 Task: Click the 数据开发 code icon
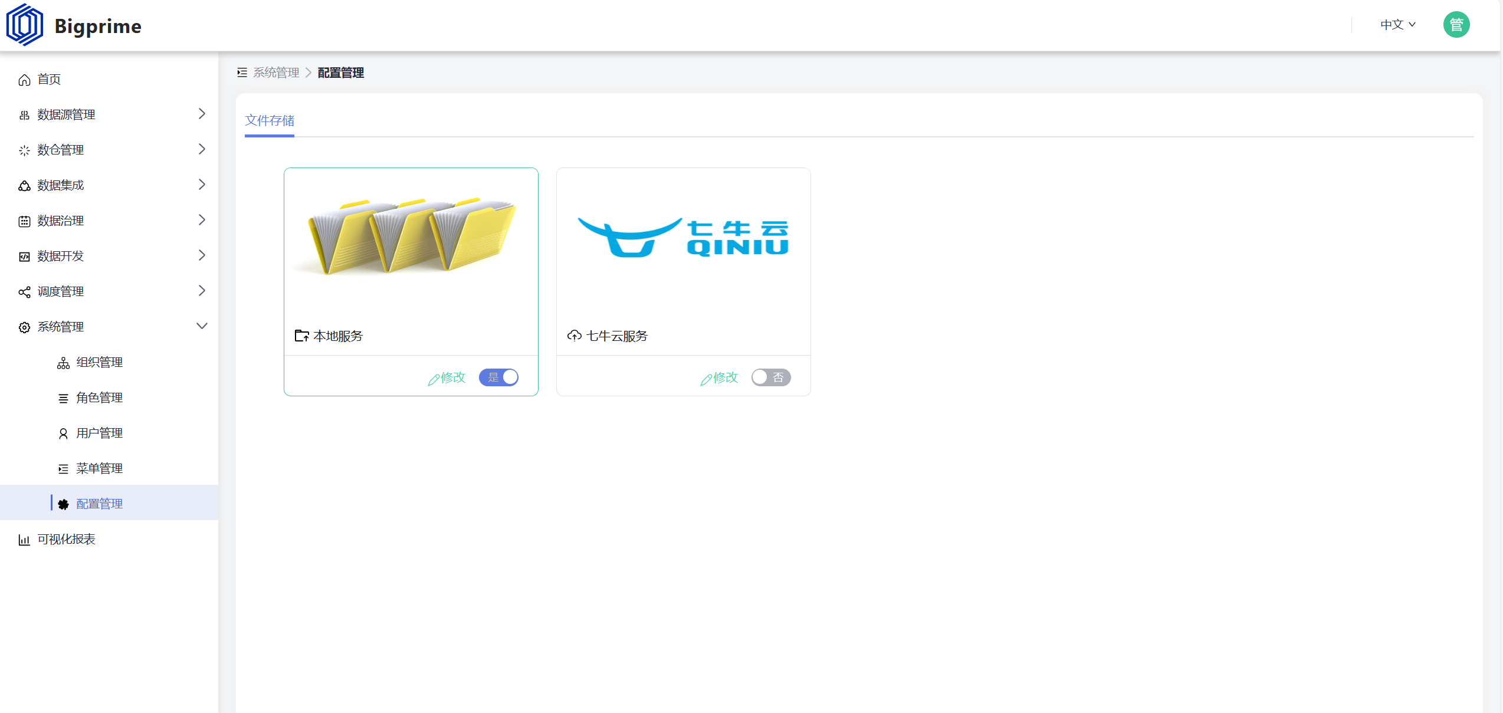coord(24,257)
